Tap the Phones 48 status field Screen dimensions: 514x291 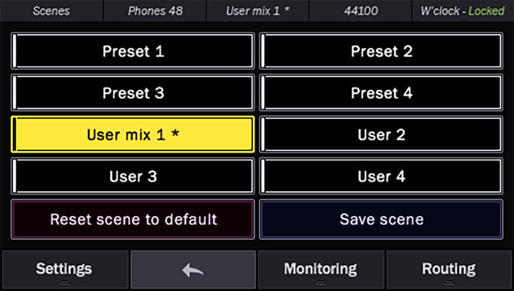(155, 11)
